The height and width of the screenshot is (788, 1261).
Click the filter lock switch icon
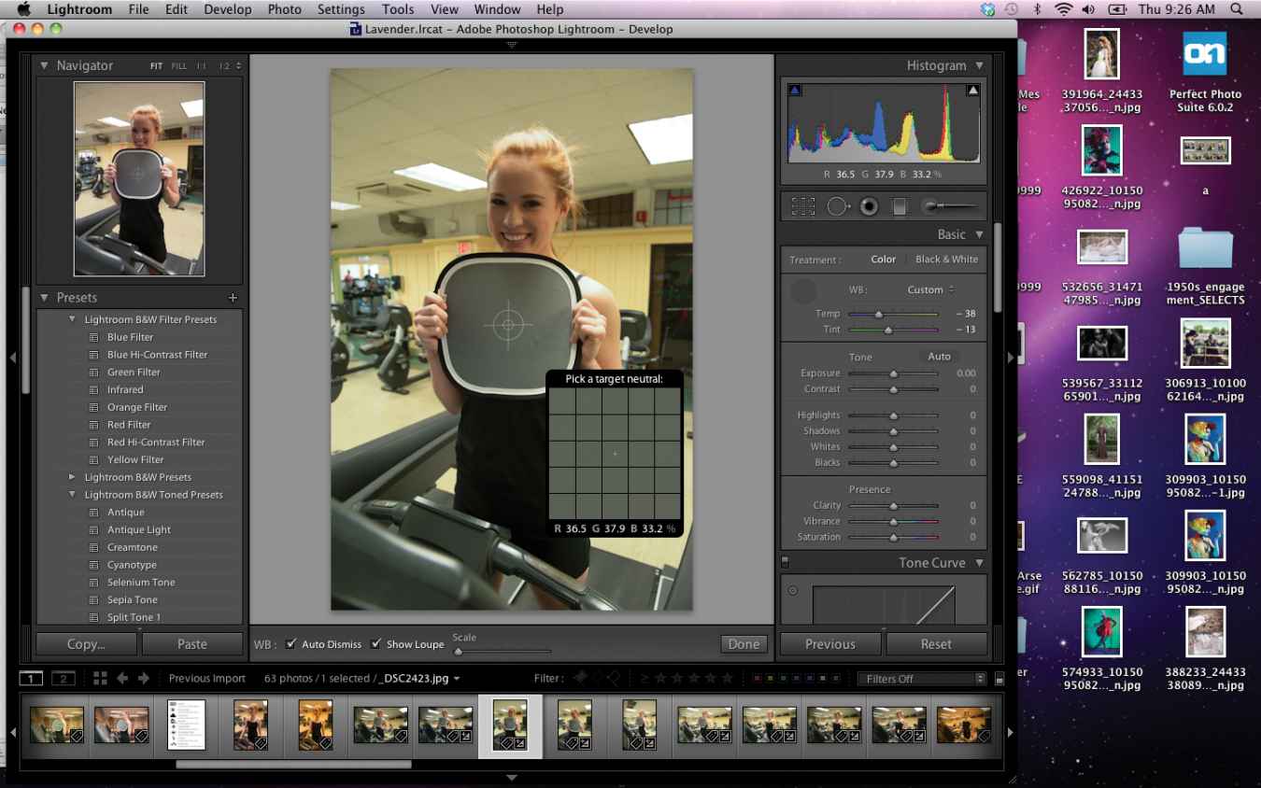(999, 679)
